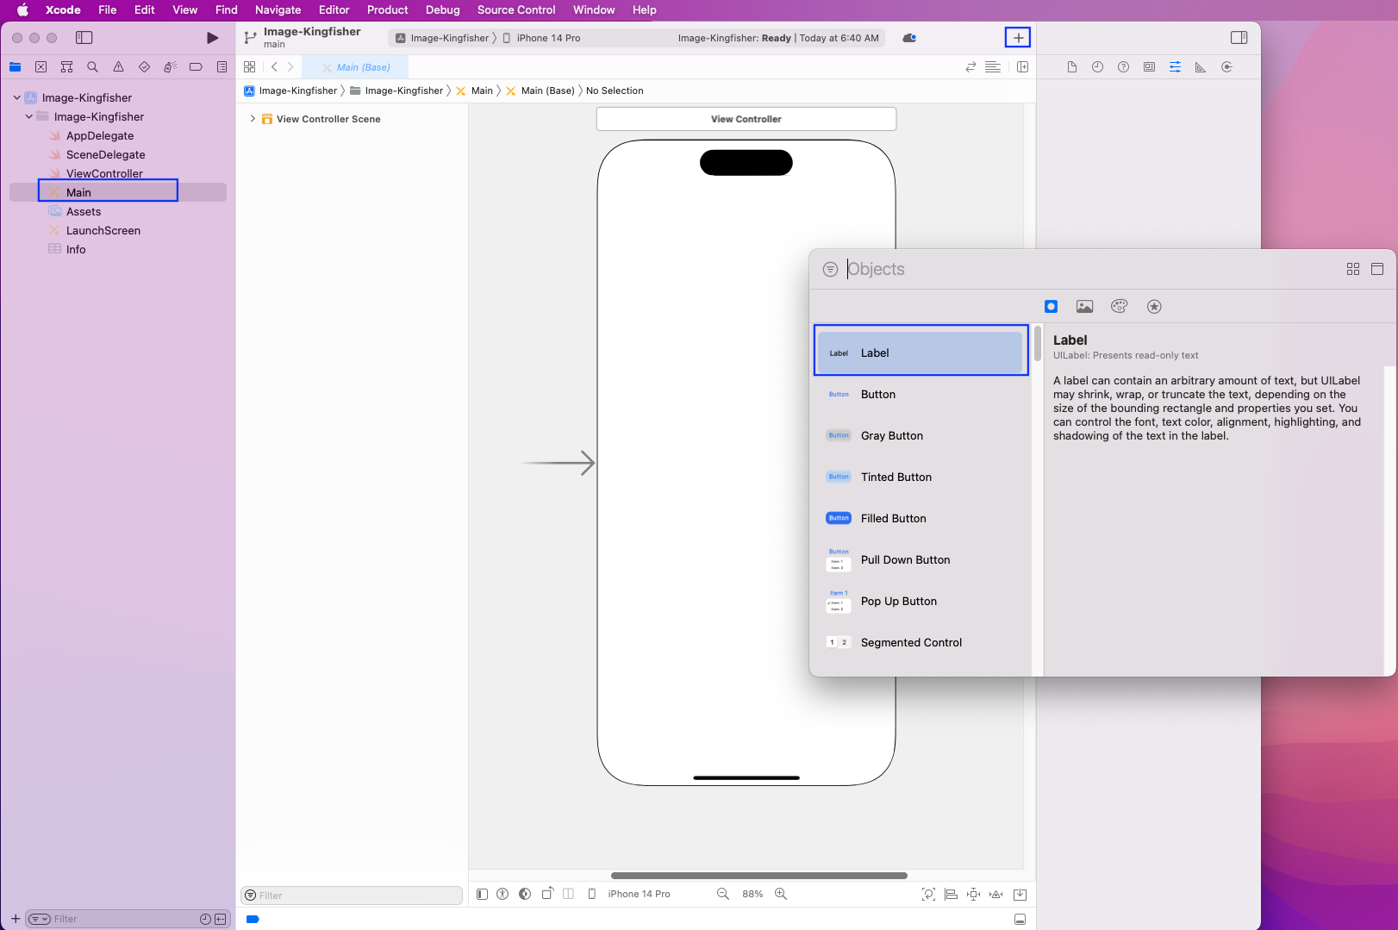Toggle accessibility settings in canvas bar
Screen dimensions: 1398x930
tap(502, 894)
